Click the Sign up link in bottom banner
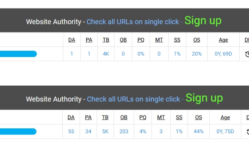249x155 pixels. [x=204, y=98]
